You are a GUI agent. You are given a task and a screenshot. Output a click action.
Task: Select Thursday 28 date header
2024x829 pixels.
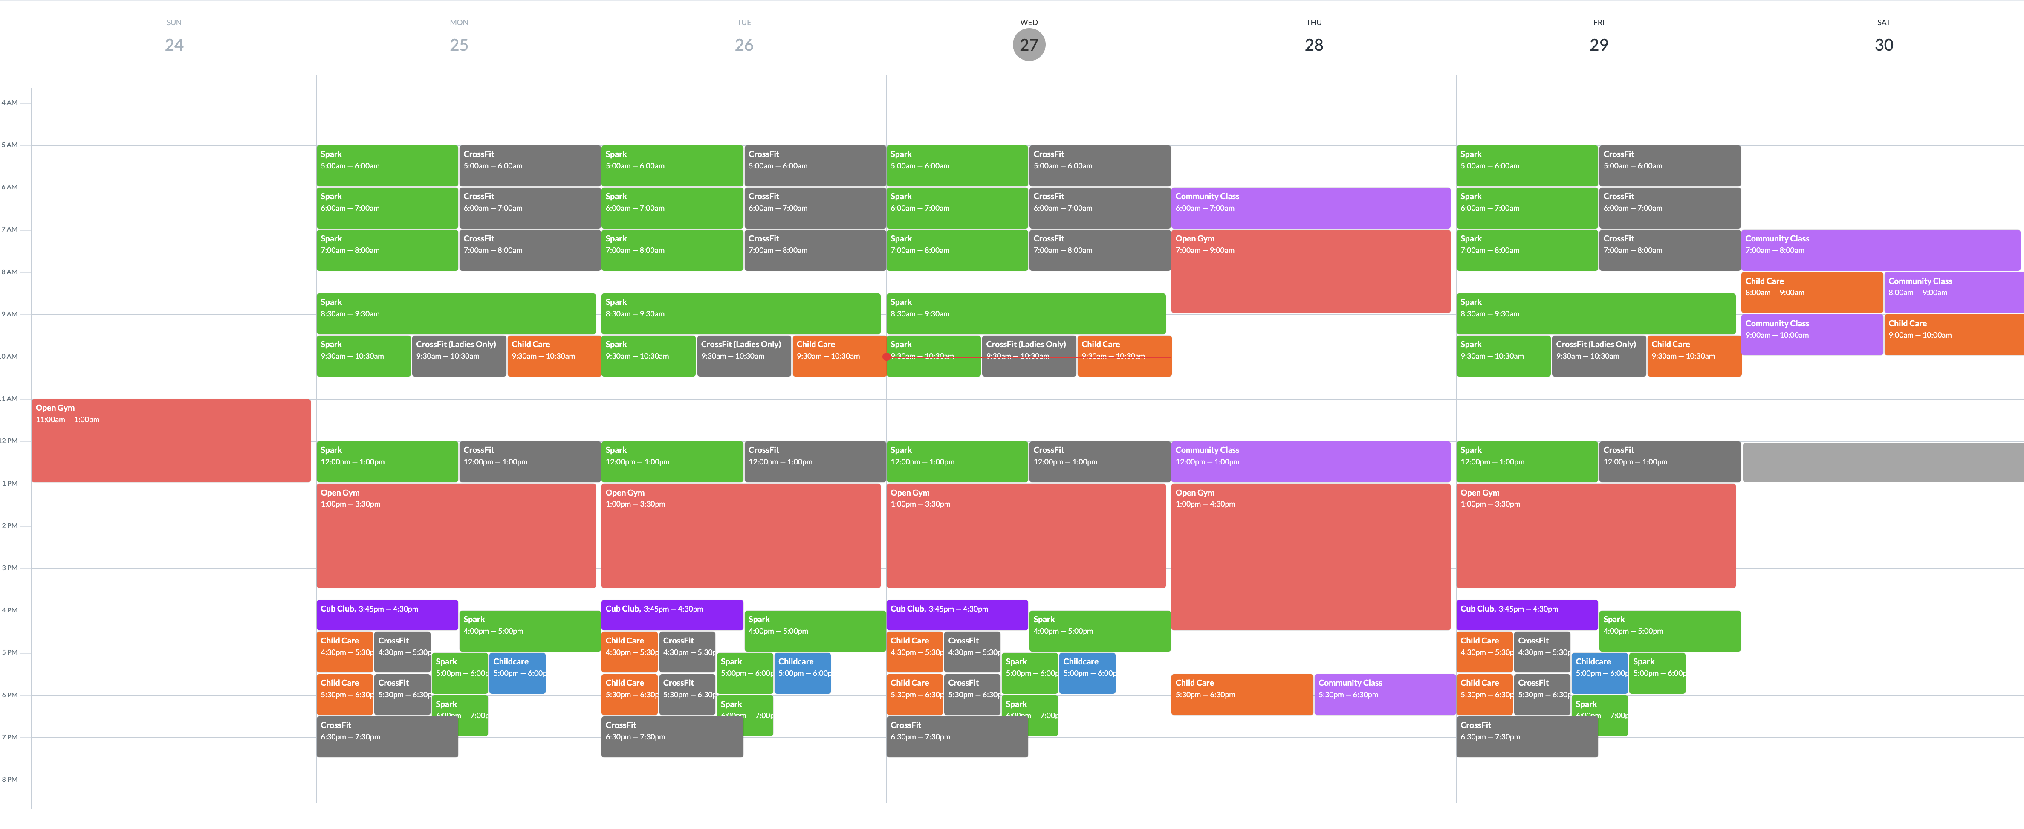[x=1314, y=45]
